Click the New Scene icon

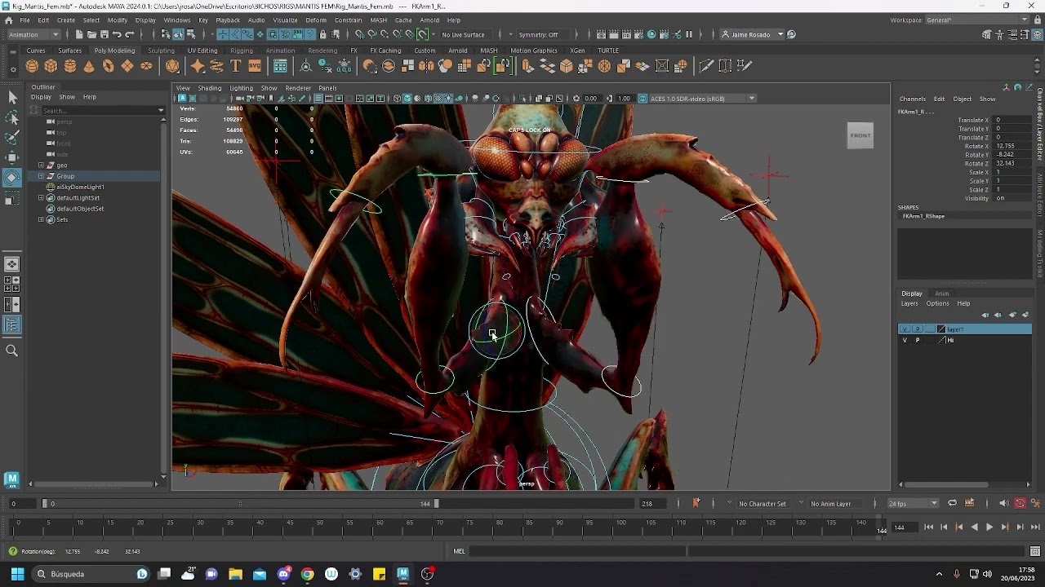(x=79, y=34)
